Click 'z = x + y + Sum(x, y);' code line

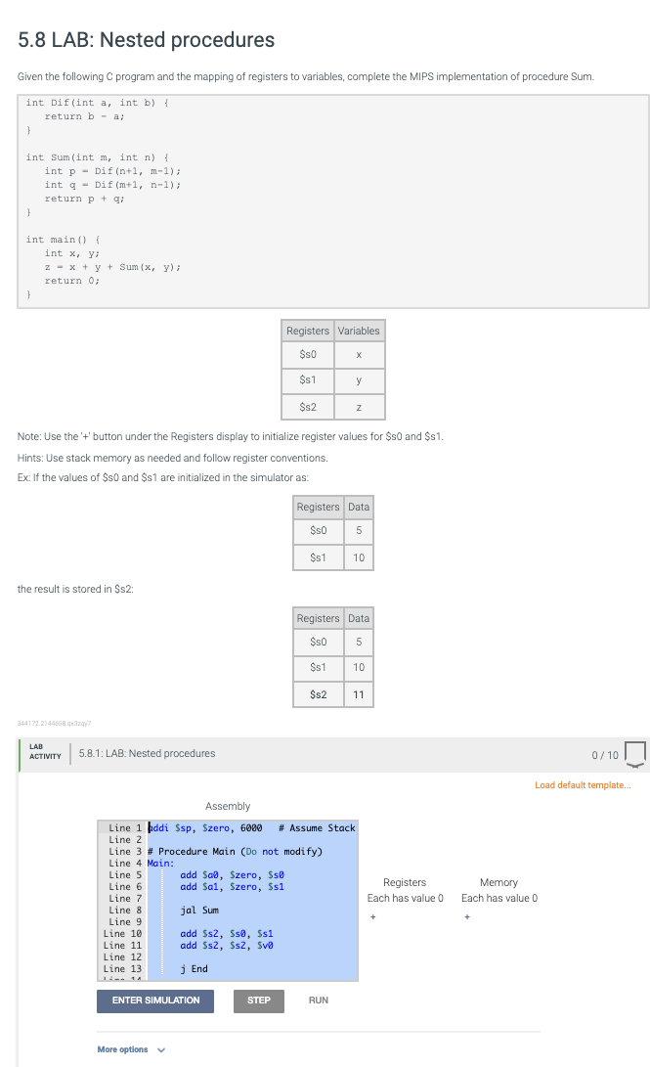click(112, 267)
